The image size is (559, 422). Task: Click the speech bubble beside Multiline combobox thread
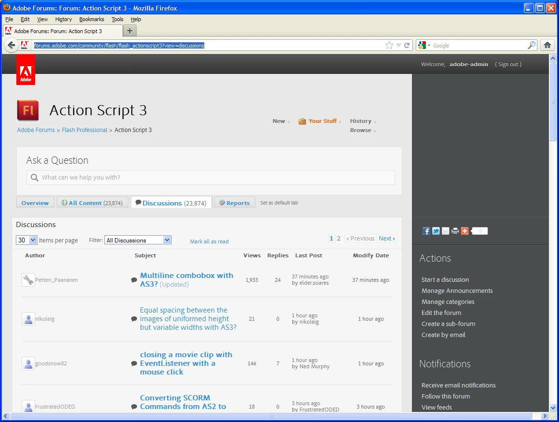tap(134, 280)
